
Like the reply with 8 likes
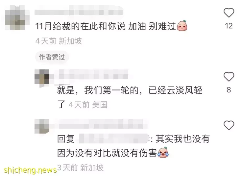click(229, 77)
